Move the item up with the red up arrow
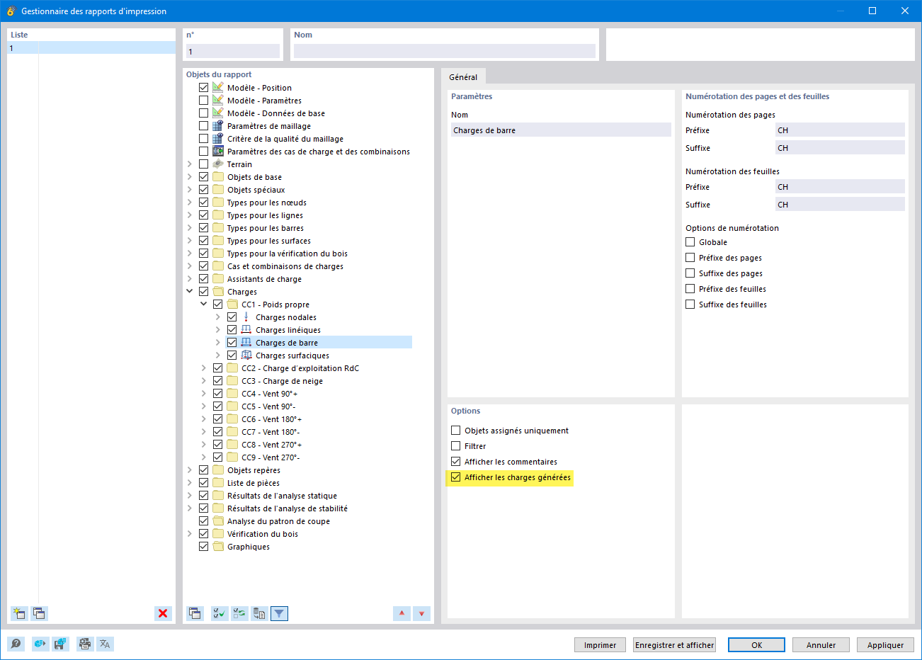The height and width of the screenshot is (660, 922). (402, 613)
